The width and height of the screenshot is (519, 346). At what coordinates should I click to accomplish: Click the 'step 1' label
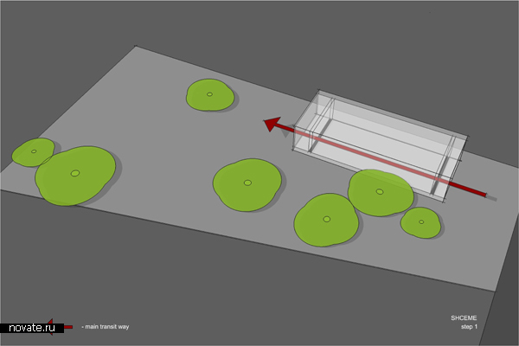468,326
